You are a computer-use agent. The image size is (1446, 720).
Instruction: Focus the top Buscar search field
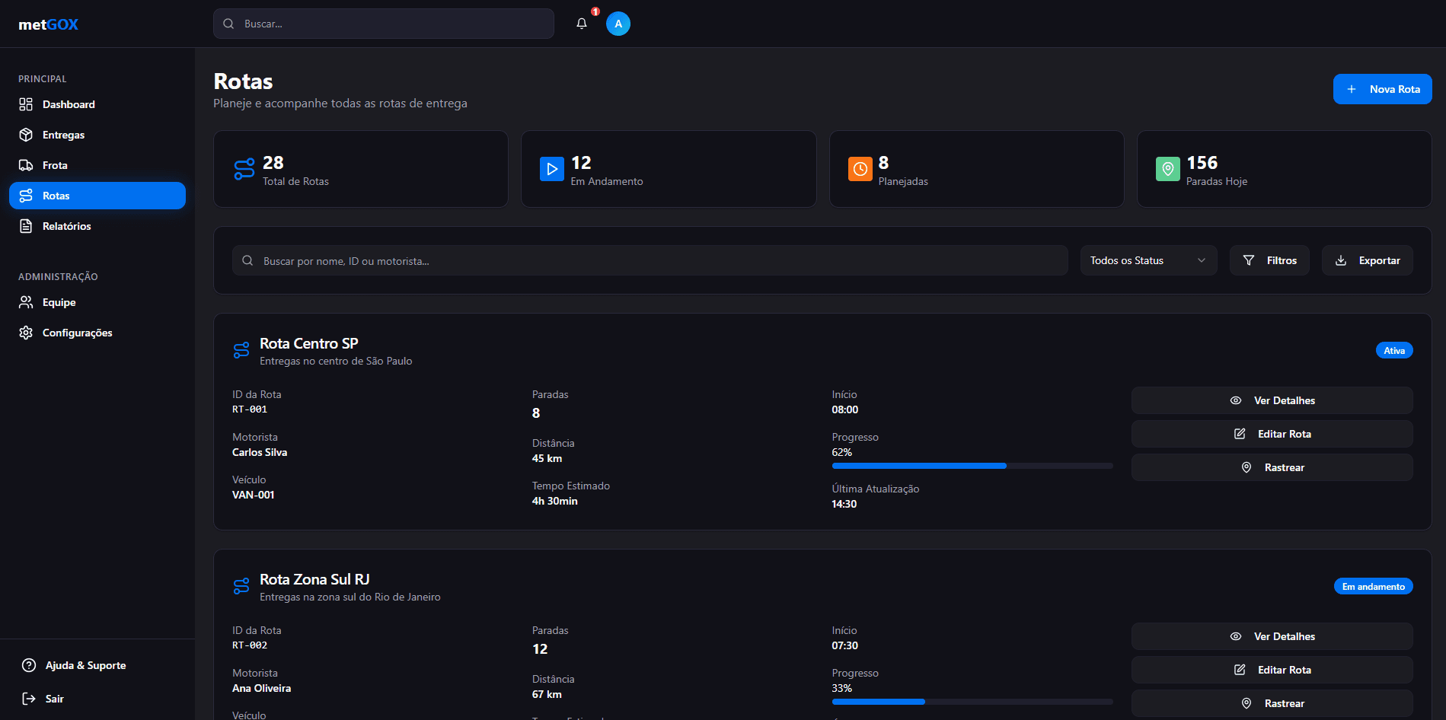click(x=384, y=24)
